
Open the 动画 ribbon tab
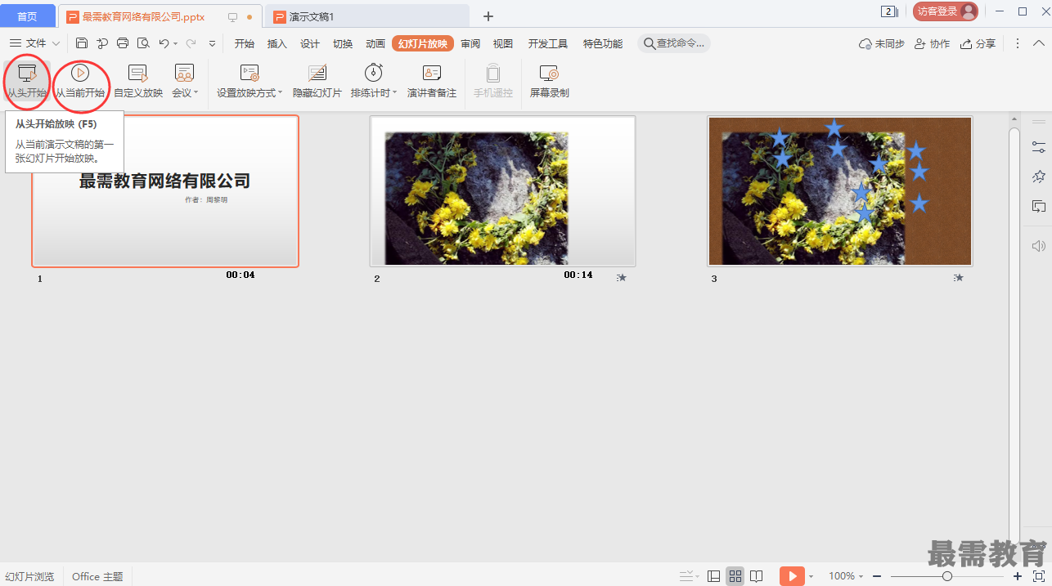point(375,43)
